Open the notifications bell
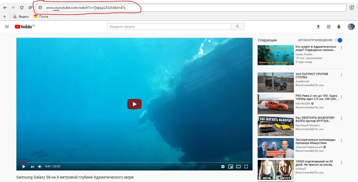The image size is (358, 182). (339, 27)
